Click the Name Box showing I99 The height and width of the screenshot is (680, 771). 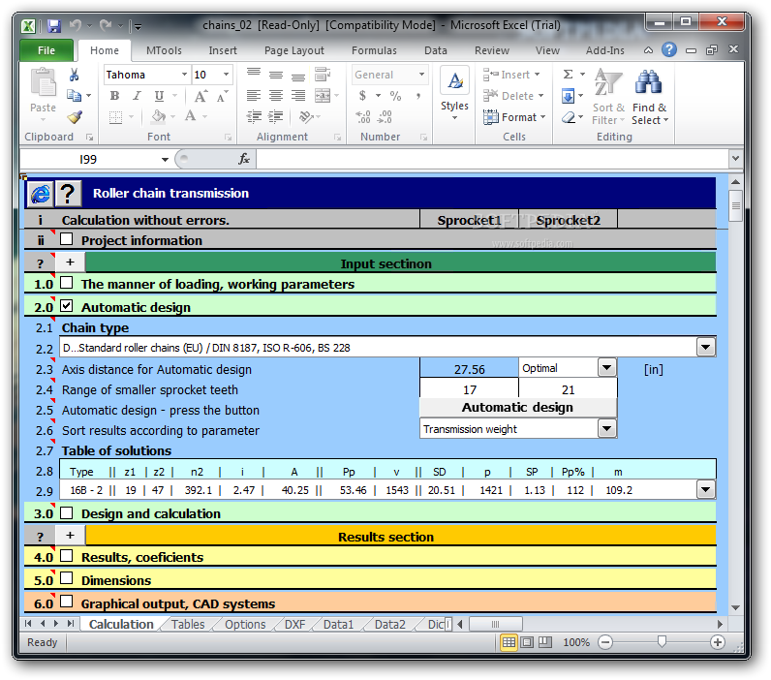pyautogui.click(x=88, y=159)
